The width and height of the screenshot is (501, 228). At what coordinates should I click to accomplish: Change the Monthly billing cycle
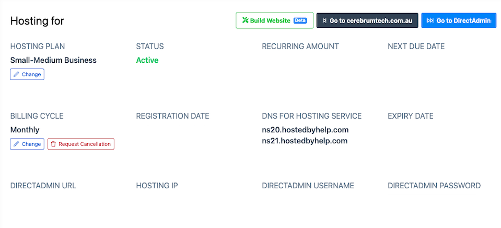[27, 144]
